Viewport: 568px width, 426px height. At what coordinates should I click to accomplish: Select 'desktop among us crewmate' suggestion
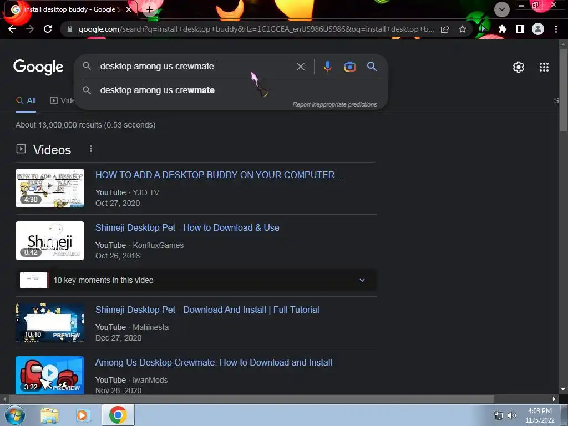click(231, 90)
